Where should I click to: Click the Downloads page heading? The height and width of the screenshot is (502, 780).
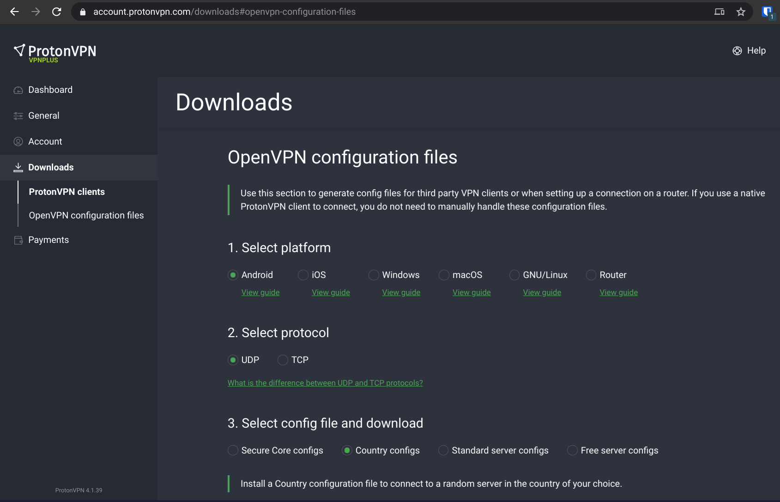[x=234, y=103]
